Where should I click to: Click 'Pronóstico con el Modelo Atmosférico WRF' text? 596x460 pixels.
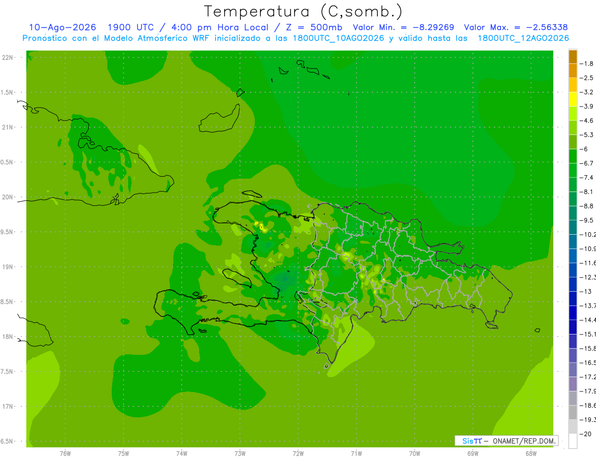[116, 38]
